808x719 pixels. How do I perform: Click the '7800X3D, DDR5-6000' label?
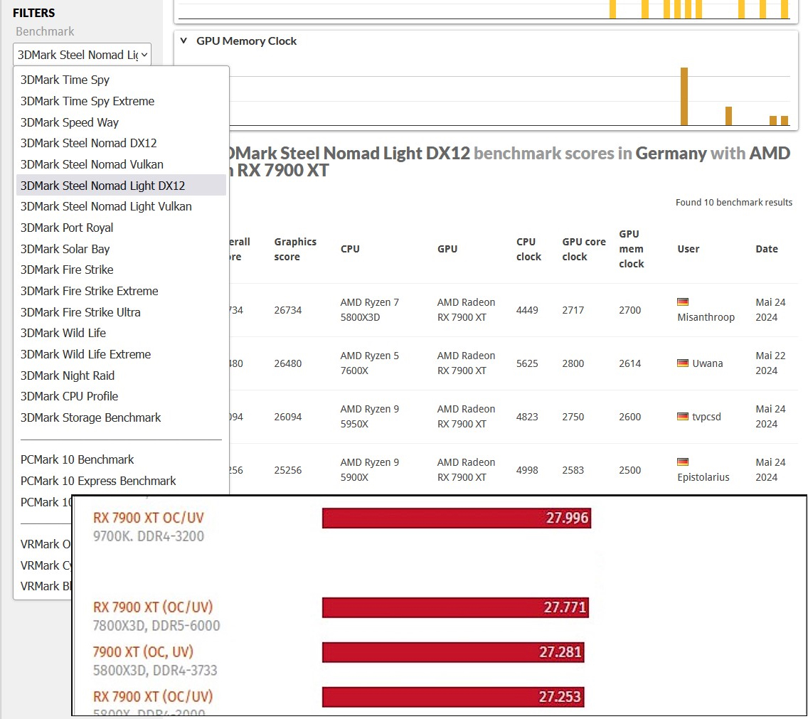[x=156, y=625]
